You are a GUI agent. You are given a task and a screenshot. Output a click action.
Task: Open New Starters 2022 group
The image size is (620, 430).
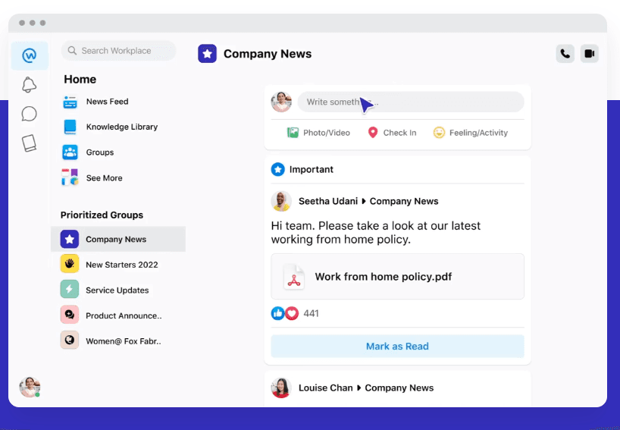(x=122, y=265)
